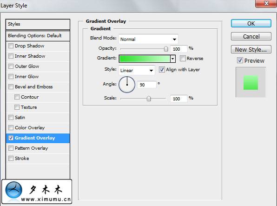Viewport: 277px width, 206px height.
Task: Expand the gradient picker arrow
Action: click(x=173, y=59)
